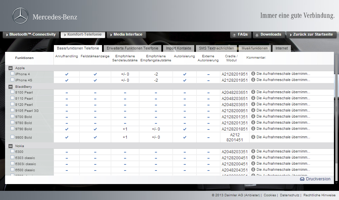Open the Bluetooth-Connectivity section
Screen dimensions: 339x200
click(x=30, y=35)
